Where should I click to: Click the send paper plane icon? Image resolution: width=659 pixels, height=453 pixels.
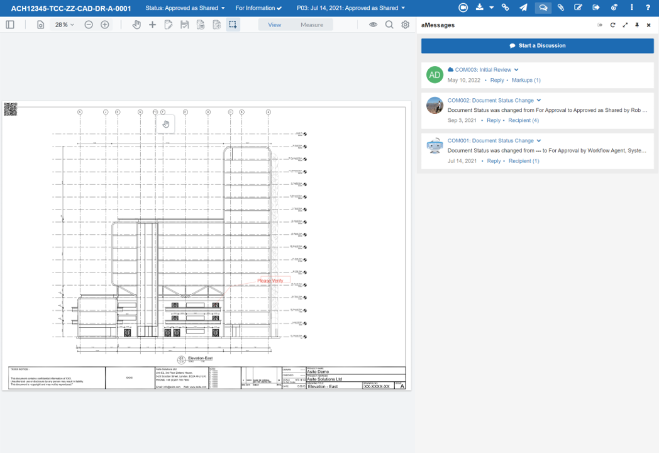pos(523,7)
